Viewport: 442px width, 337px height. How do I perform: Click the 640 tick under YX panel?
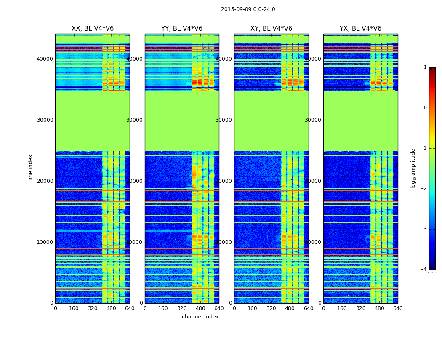click(398, 308)
